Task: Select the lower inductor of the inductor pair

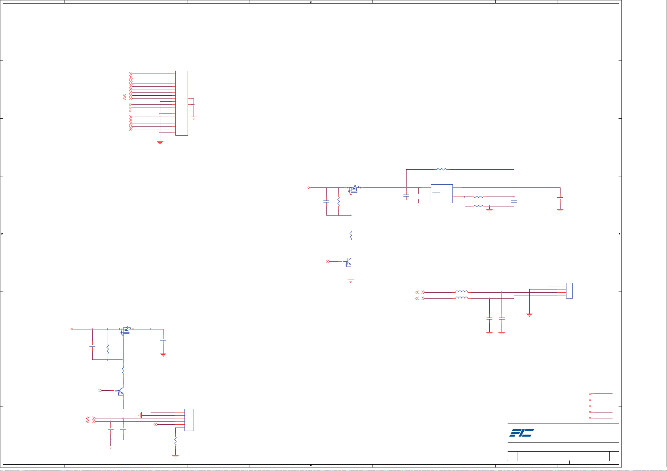Action: pos(462,298)
